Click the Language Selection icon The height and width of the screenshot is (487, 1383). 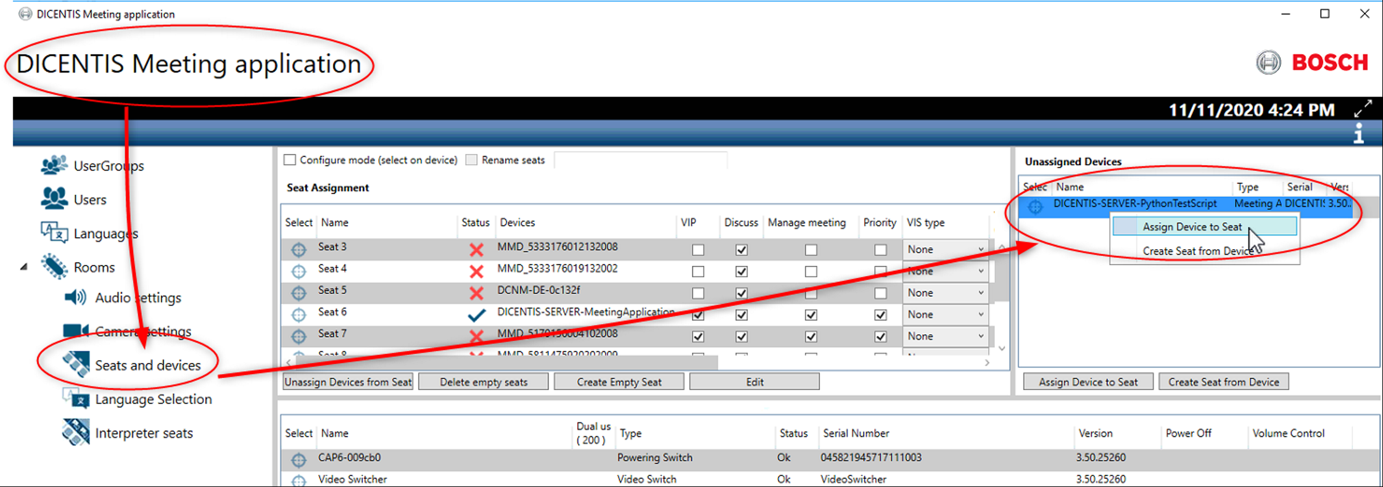pyautogui.click(x=75, y=398)
